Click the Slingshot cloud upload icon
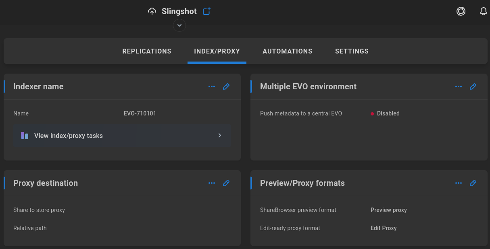Image resolution: width=490 pixels, height=249 pixels. (x=152, y=11)
